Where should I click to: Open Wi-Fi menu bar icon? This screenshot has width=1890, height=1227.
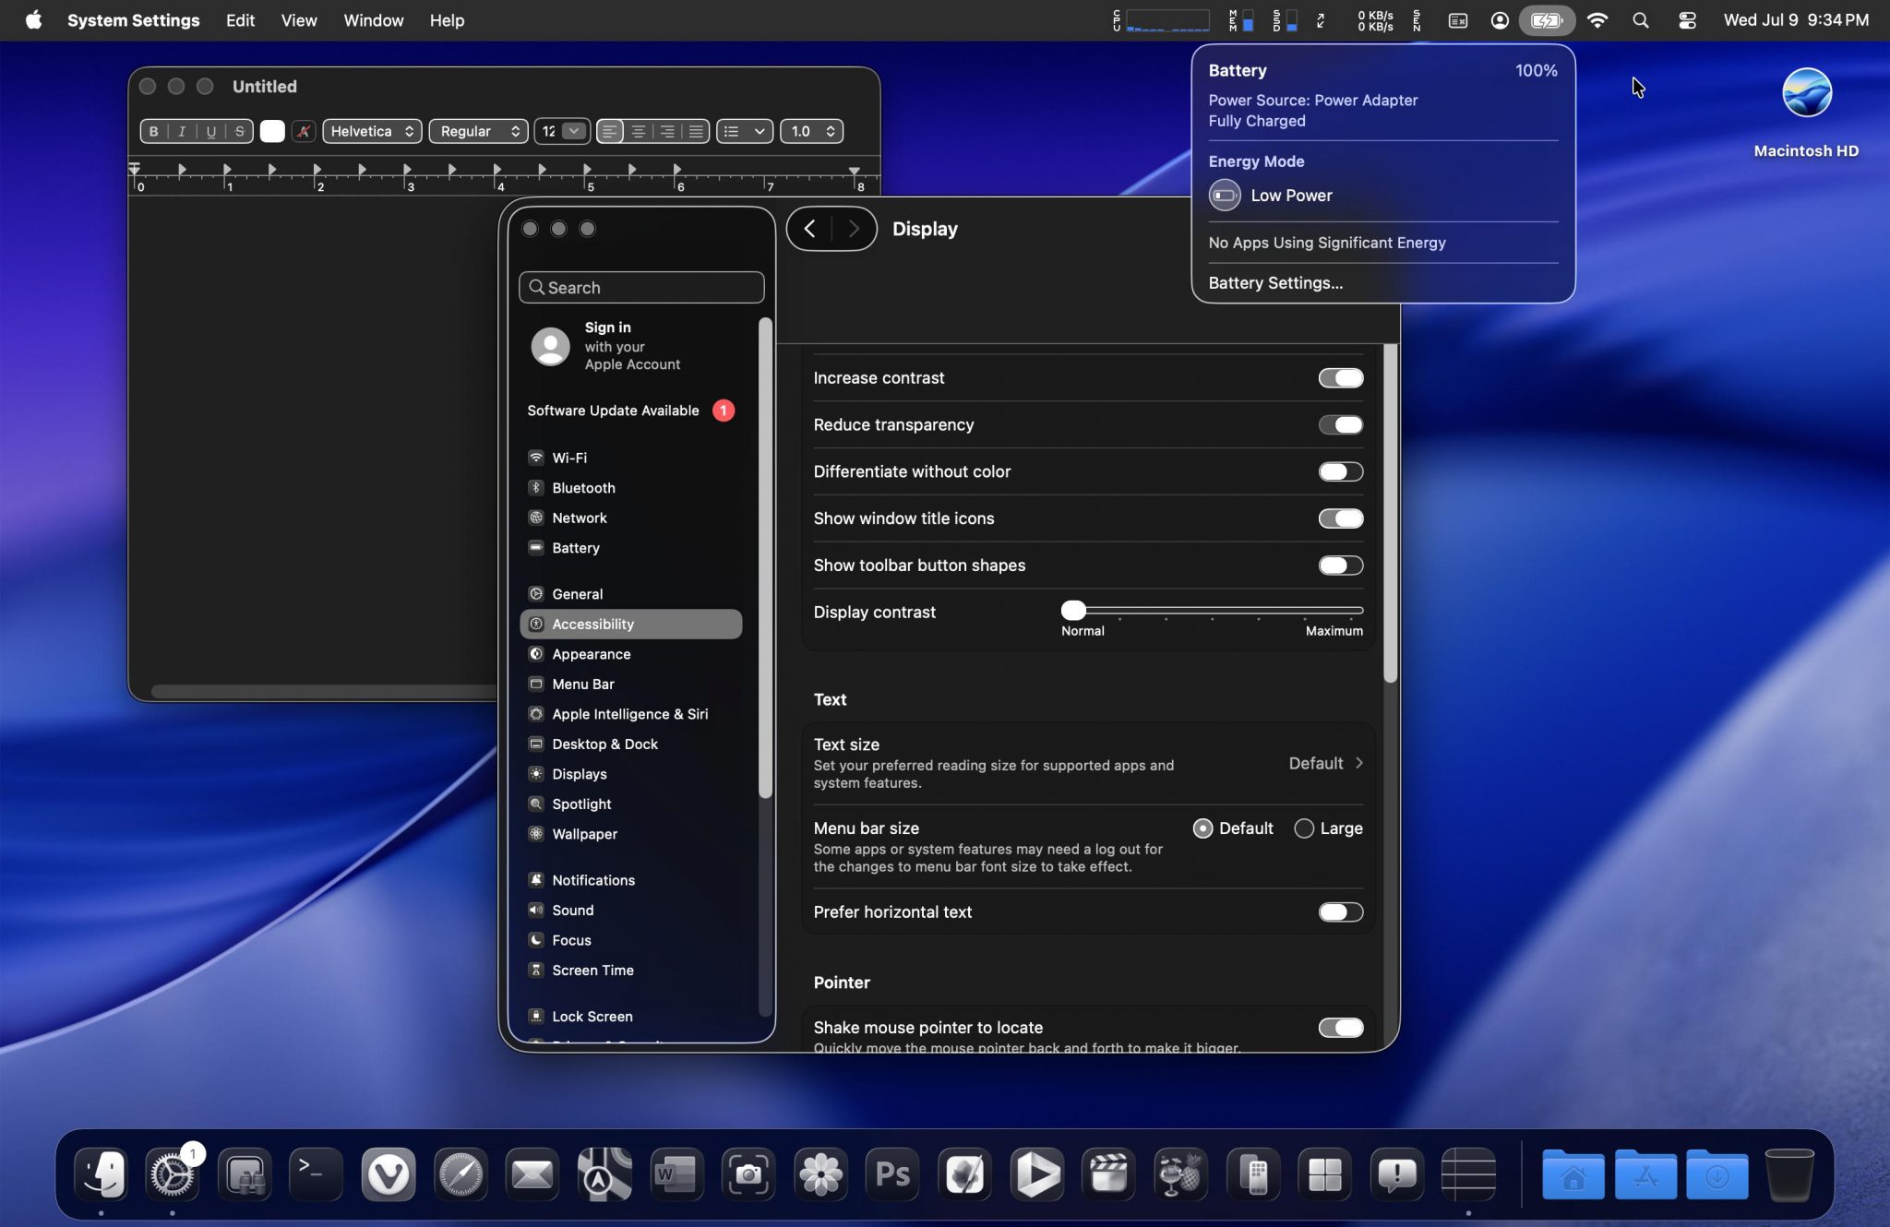(x=1597, y=20)
